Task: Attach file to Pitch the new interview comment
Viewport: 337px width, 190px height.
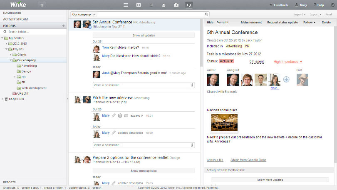Action: pos(192,145)
